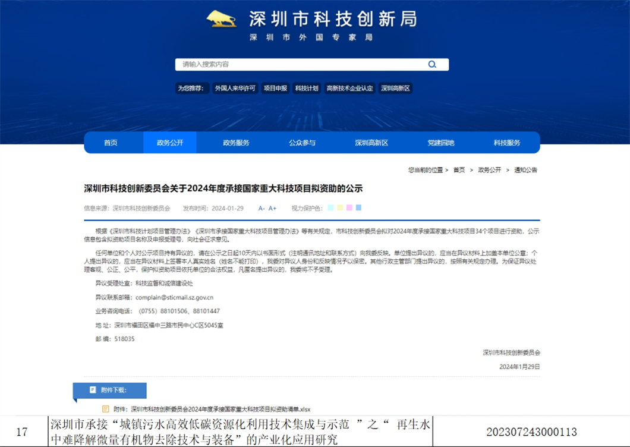Open the 政务公开 navigation tab
Screen dimensions: 630x447
(169, 143)
